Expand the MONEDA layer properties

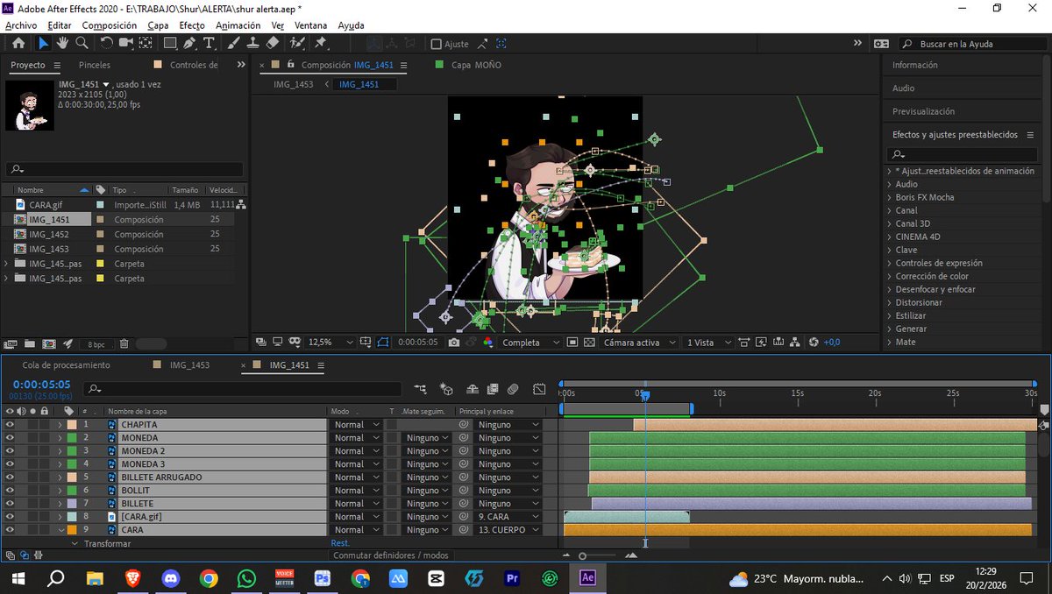coord(60,438)
